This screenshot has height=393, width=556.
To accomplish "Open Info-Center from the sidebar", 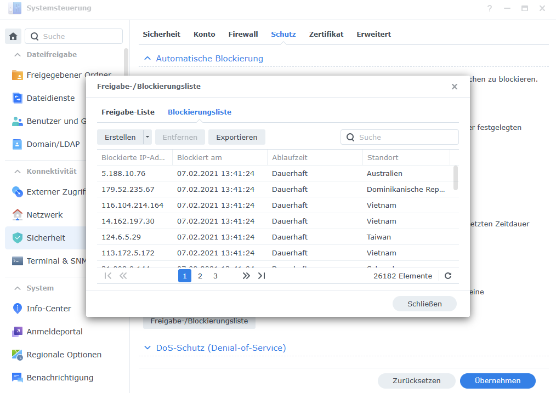I will tap(48, 309).
